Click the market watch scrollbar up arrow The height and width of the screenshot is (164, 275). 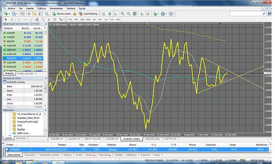point(45,28)
